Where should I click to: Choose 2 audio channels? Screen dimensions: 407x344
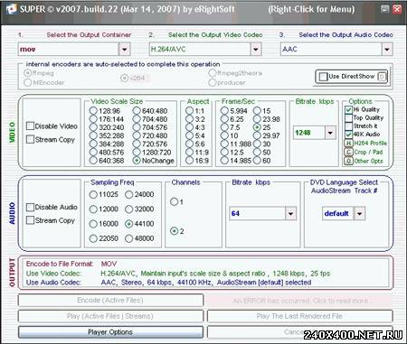click(174, 231)
